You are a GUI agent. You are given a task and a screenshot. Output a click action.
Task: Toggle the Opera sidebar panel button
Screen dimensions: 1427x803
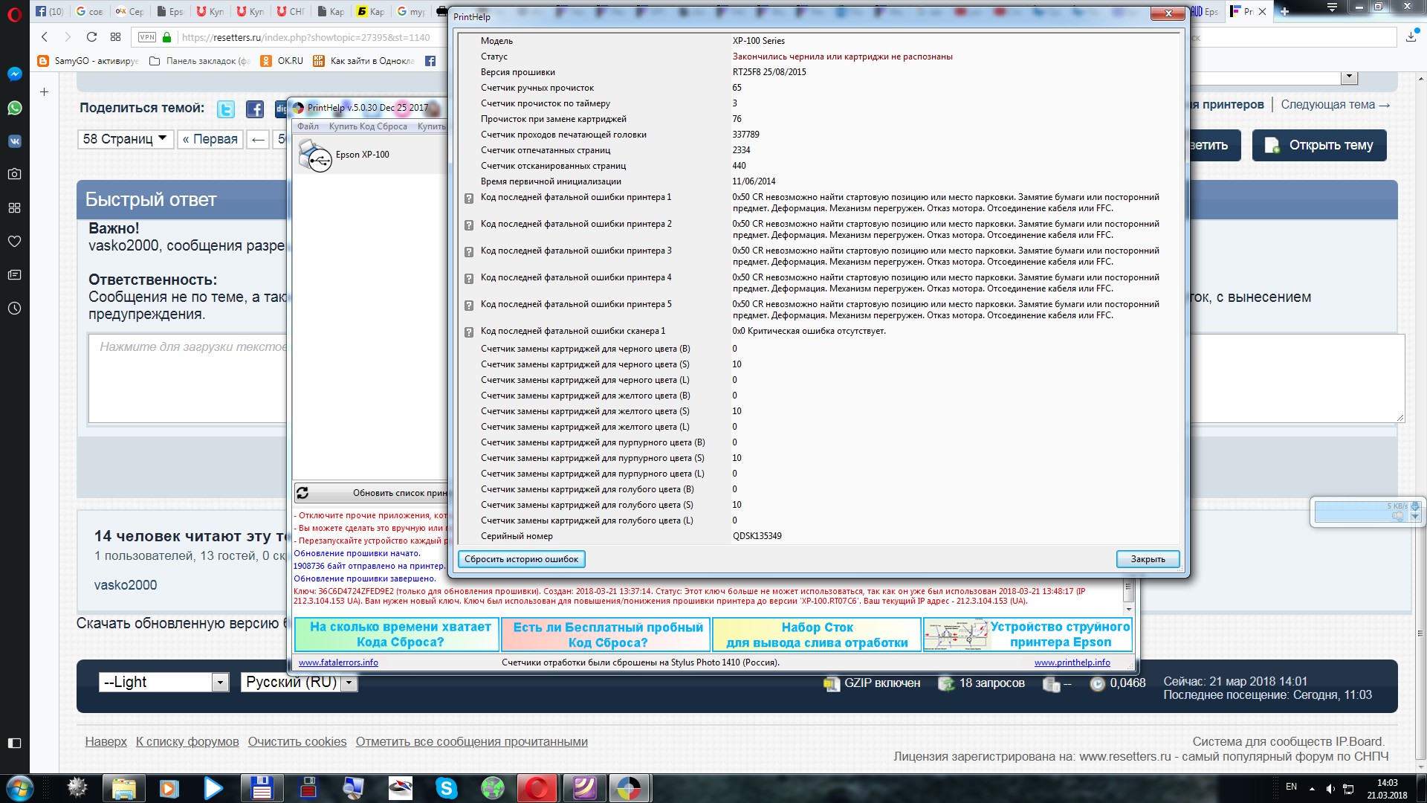click(x=14, y=743)
